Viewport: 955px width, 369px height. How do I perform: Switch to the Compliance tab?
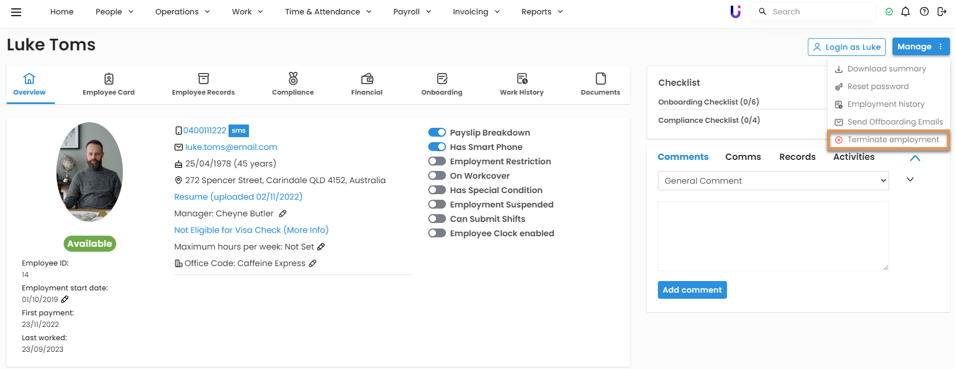coord(293,85)
